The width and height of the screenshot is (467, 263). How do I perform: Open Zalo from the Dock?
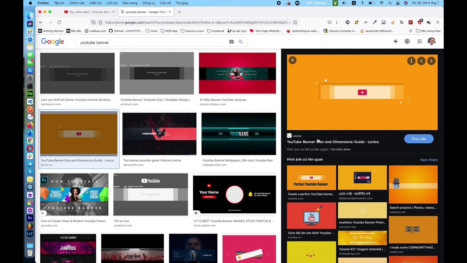pyautogui.click(x=30, y=117)
